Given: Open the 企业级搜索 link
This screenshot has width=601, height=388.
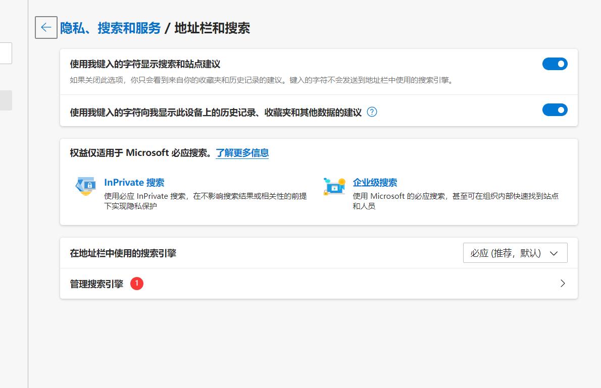Looking at the screenshot, I should [375, 182].
